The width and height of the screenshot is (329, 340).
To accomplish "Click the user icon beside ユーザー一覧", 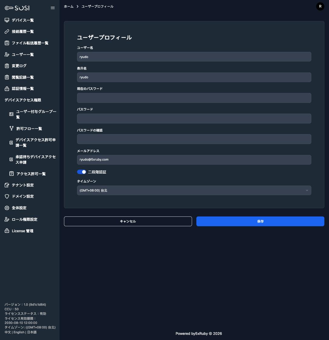I will (7, 54).
